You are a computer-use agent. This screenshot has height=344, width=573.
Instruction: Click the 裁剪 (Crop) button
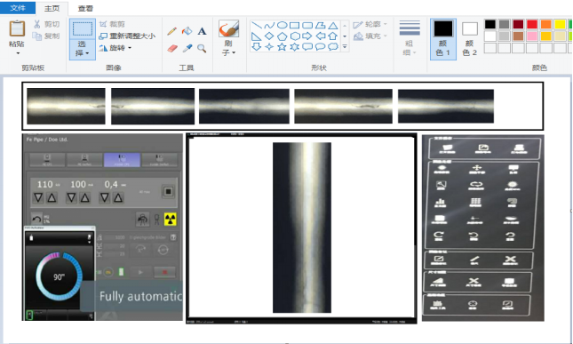tap(112, 25)
